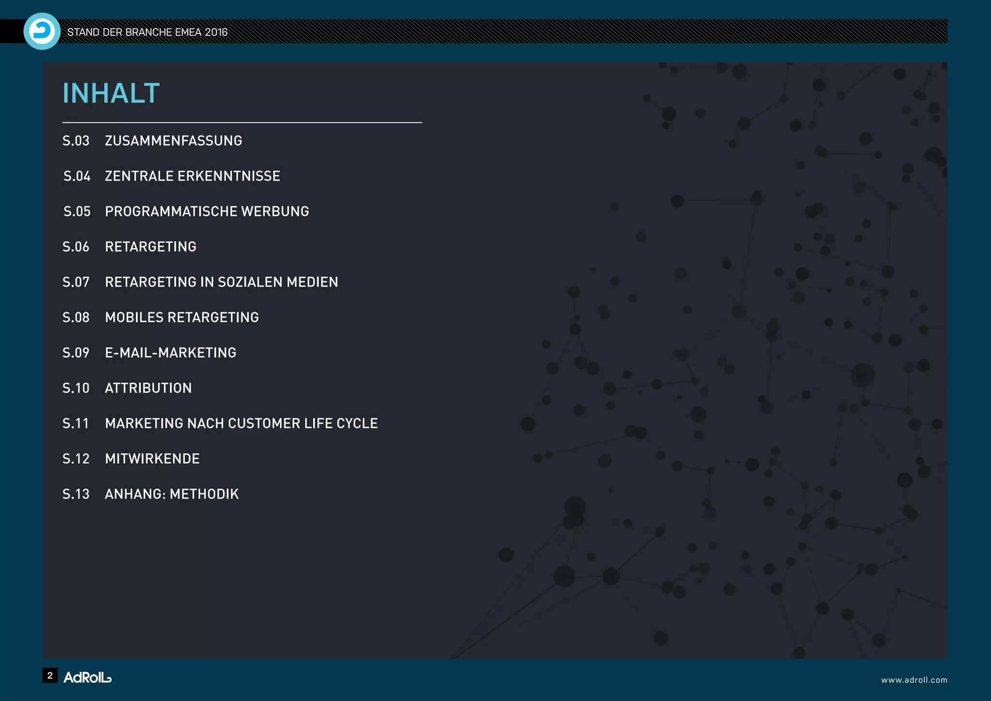Click page reference S.10

pyautogui.click(x=76, y=388)
